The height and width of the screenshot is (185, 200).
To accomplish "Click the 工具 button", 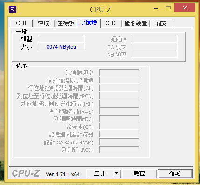I will pyautogui.click(x=100, y=173).
